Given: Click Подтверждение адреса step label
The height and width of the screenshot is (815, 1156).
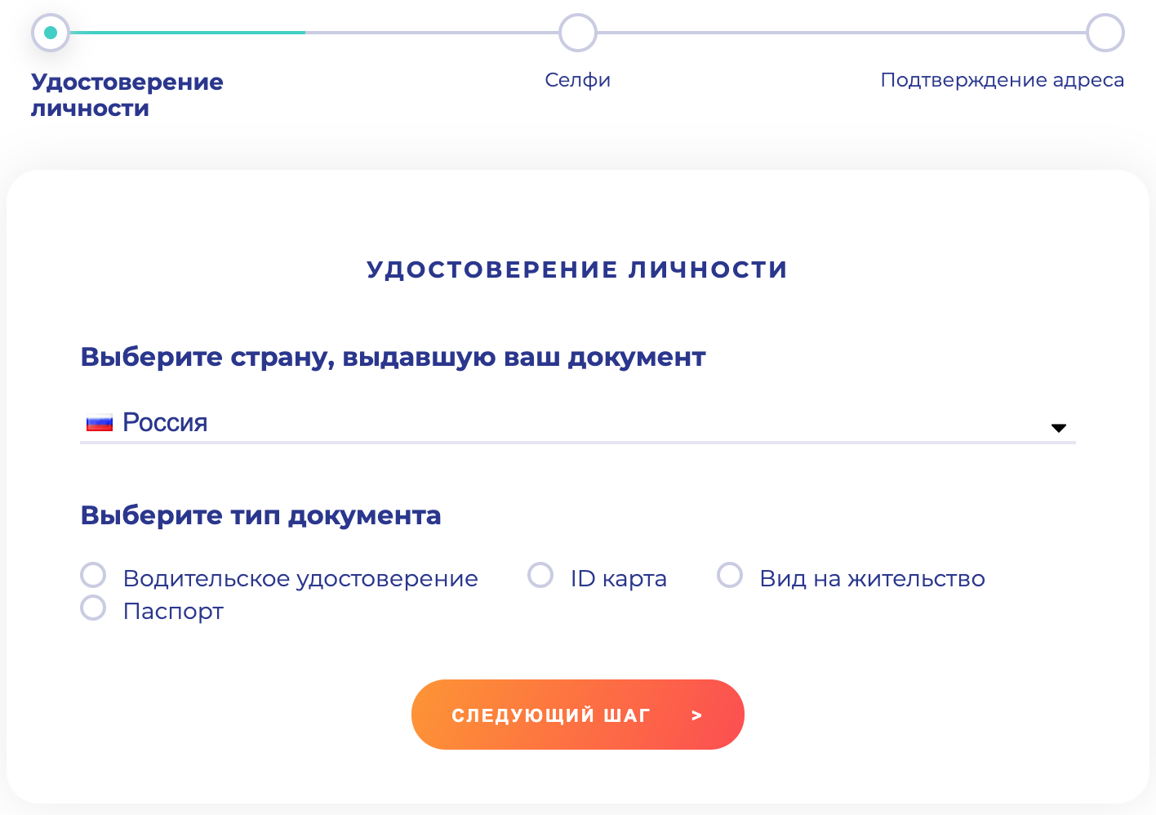Looking at the screenshot, I should coord(1002,80).
